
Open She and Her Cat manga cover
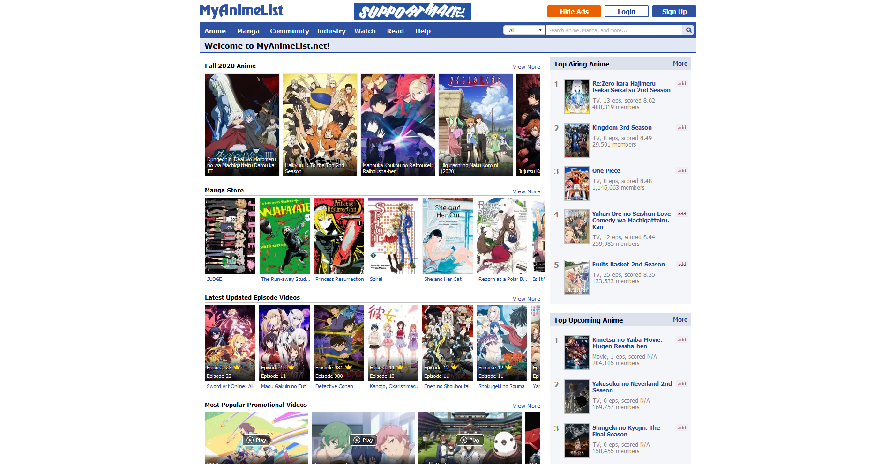[x=448, y=236]
